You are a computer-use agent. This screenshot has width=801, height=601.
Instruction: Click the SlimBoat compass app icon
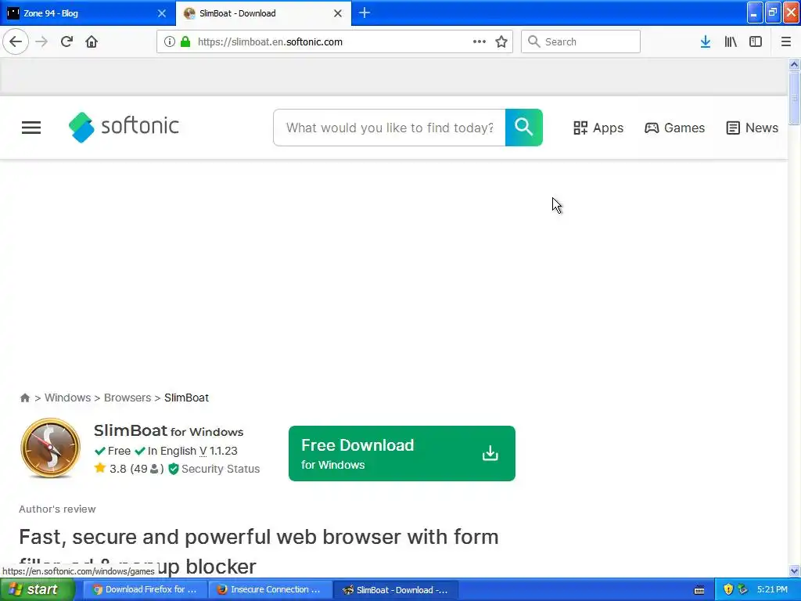[x=50, y=448]
